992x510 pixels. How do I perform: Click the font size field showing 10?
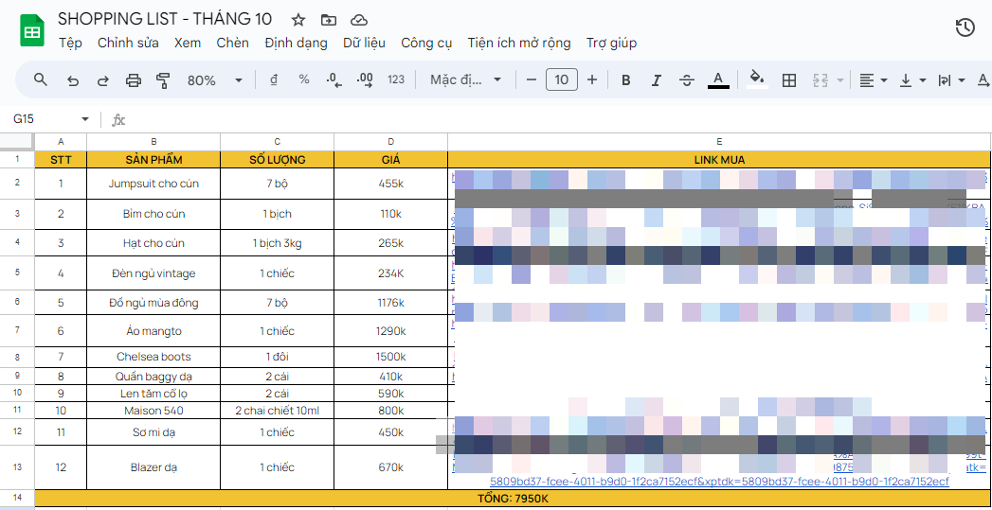click(562, 79)
